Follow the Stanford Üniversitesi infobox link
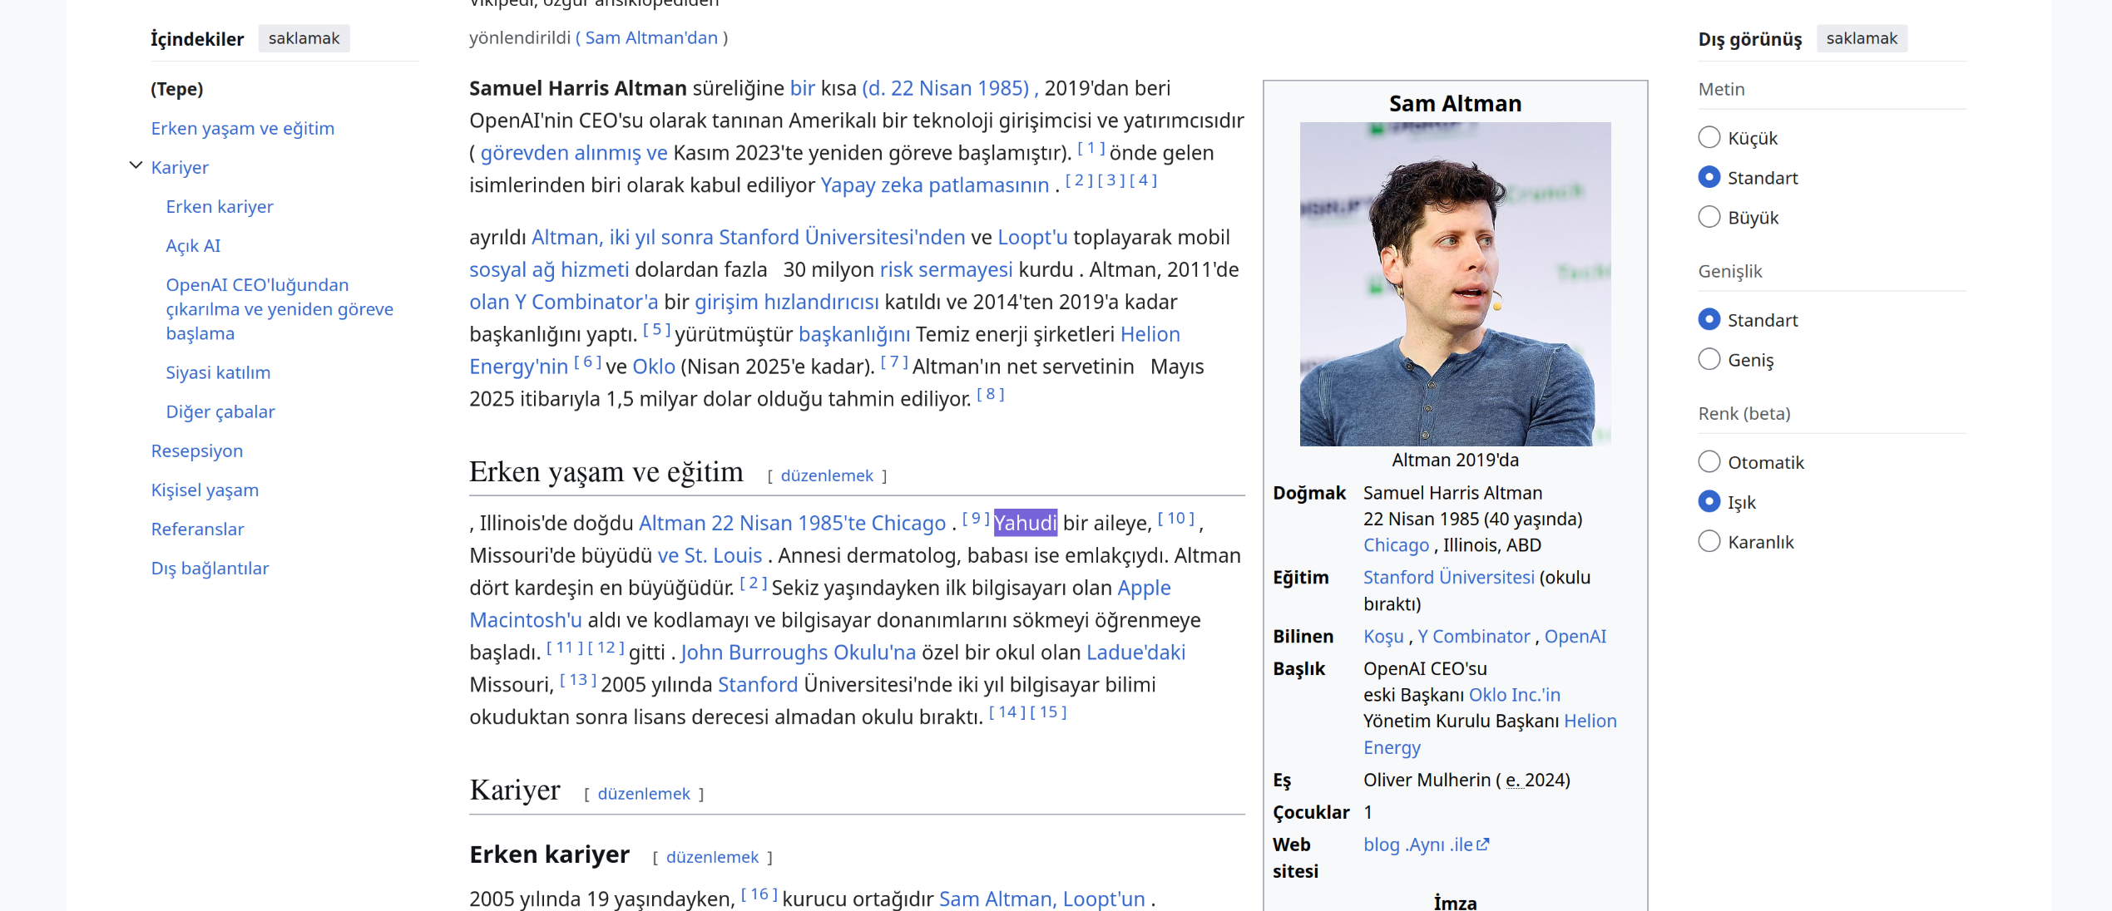The image size is (2112, 911). 1448,577
